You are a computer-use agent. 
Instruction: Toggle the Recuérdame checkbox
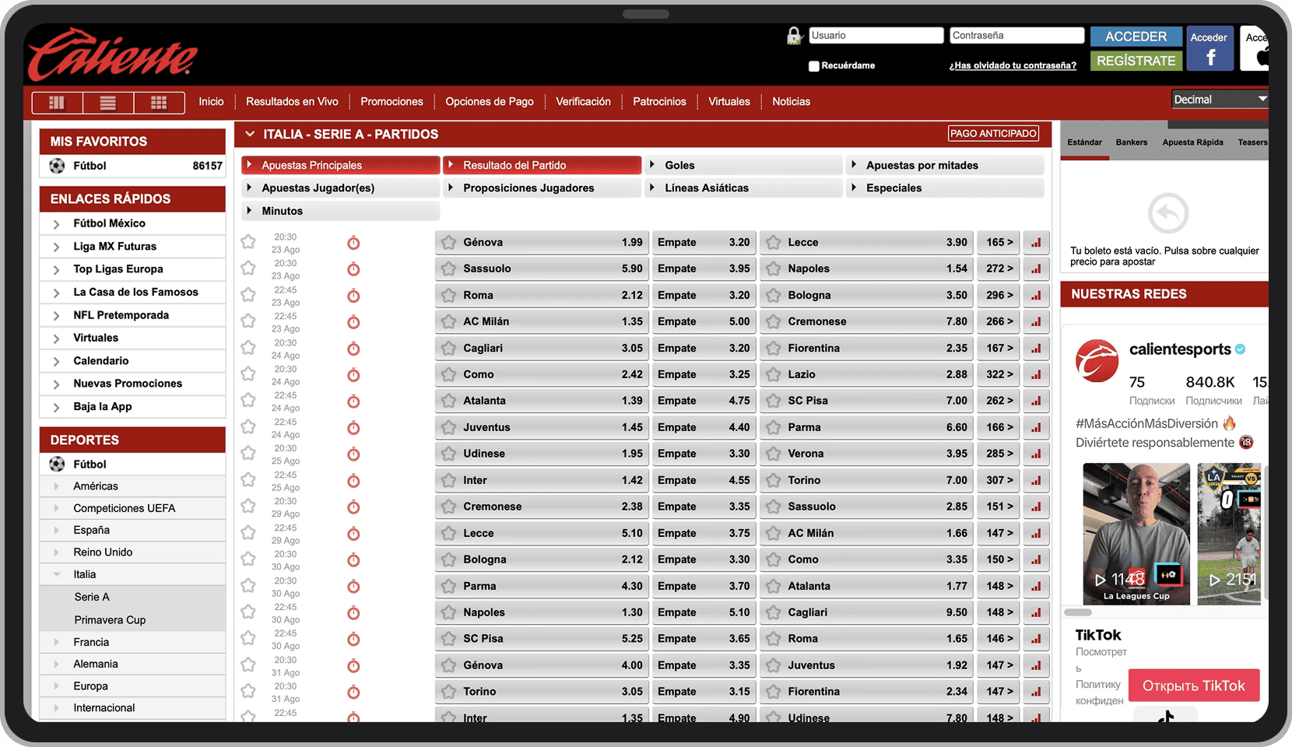(813, 66)
